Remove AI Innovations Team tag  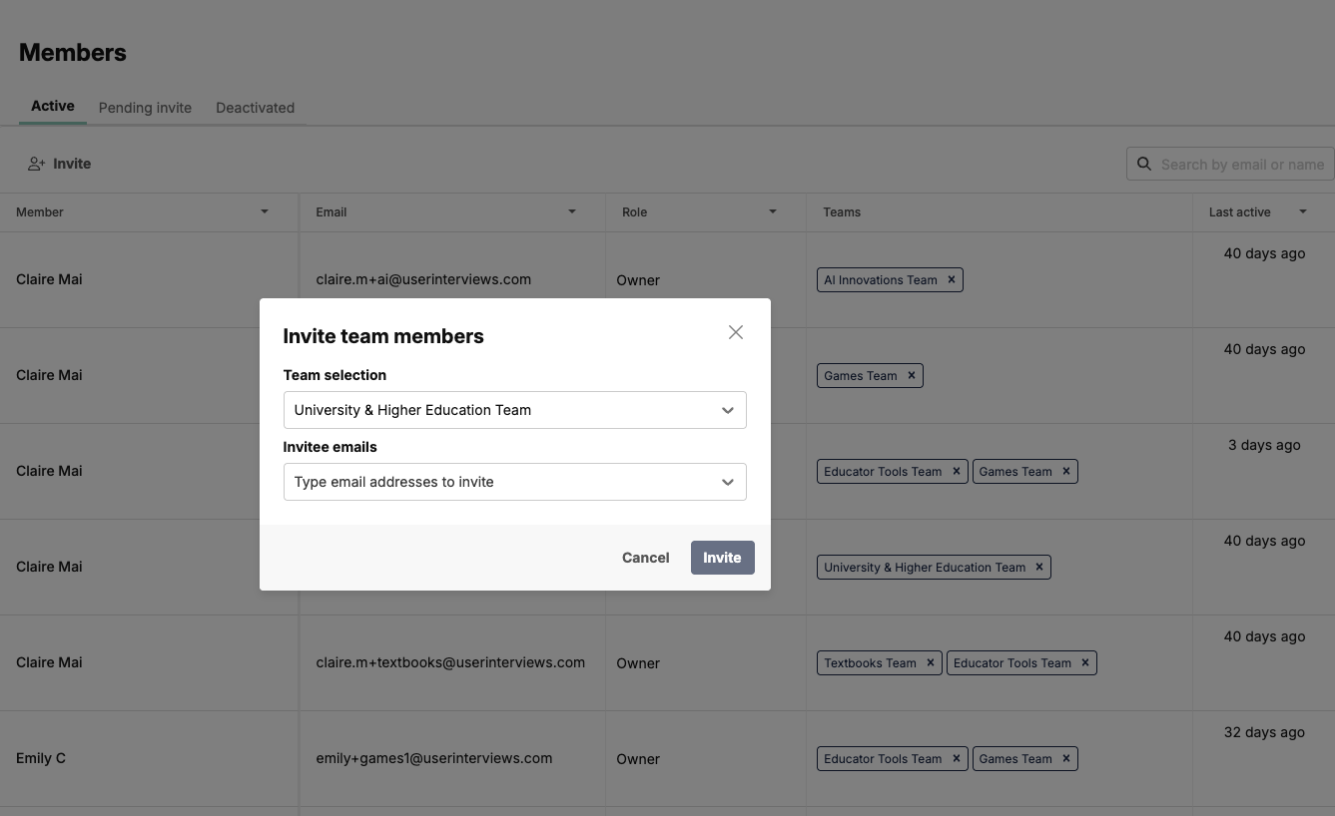coord(952,279)
